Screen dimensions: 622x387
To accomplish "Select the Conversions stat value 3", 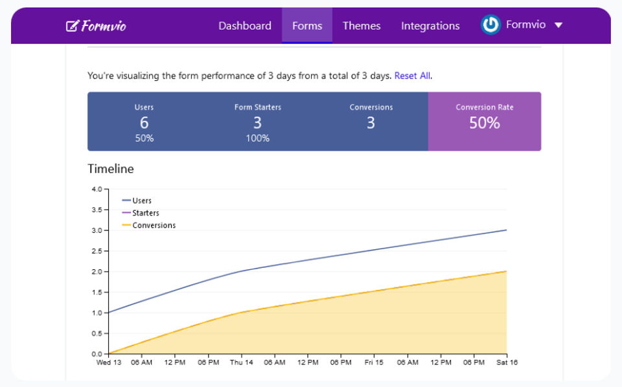I will tap(371, 123).
